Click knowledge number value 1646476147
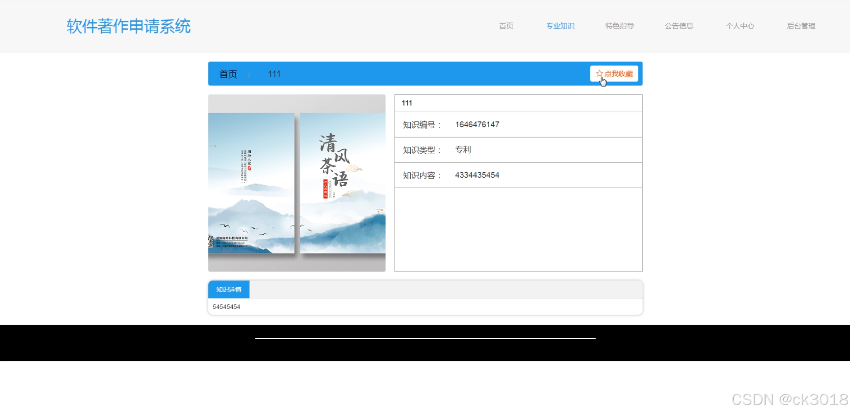This screenshot has height=414, width=850. (x=477, y=124)
